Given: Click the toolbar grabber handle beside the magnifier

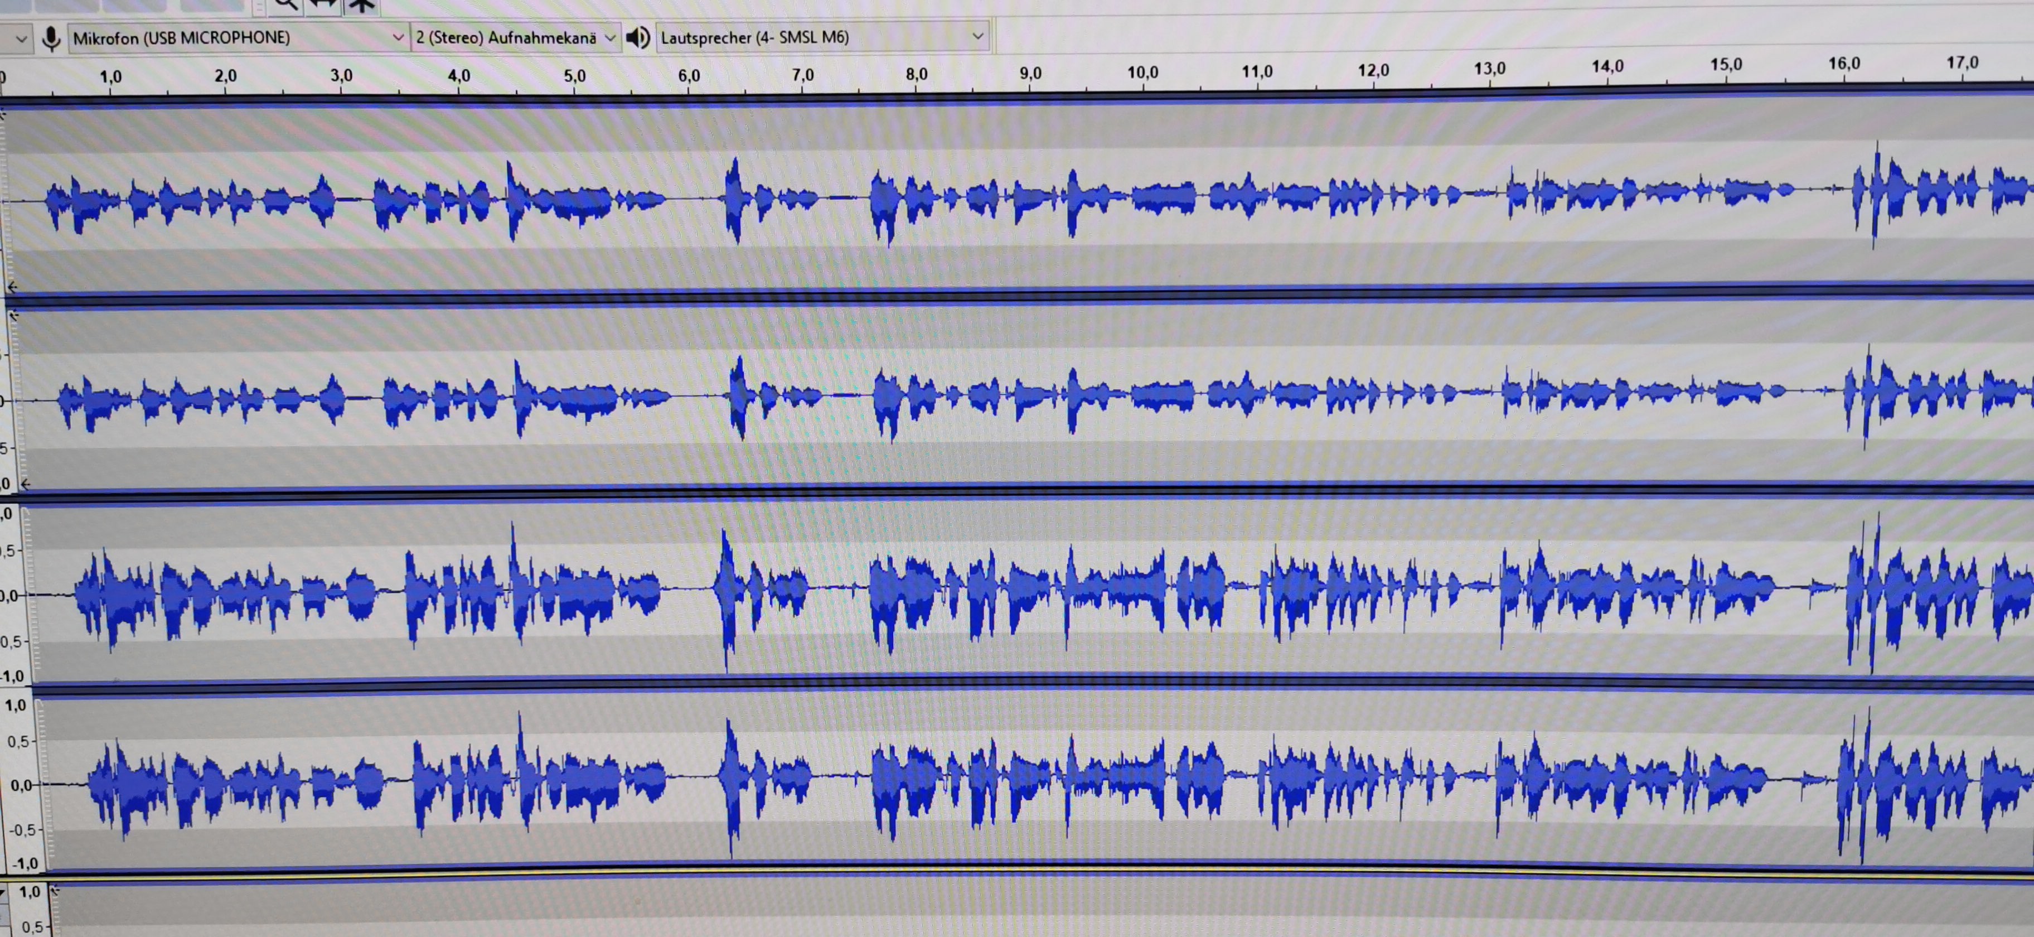Looking at the screenshot, I should 259,7.
